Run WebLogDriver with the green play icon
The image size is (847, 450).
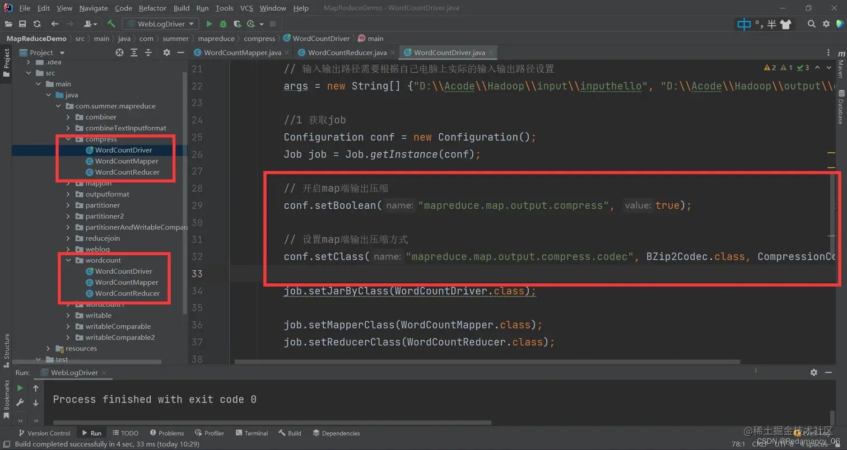pos(209,24)
